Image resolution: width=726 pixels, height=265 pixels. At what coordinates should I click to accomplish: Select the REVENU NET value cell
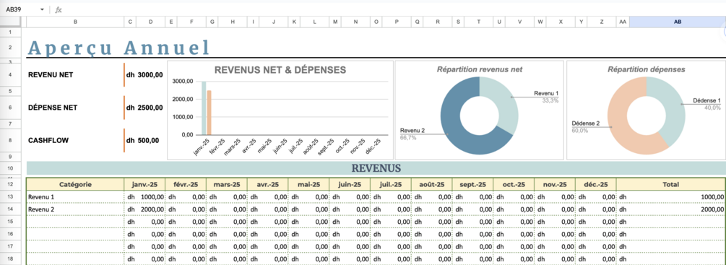coord(144,75)
